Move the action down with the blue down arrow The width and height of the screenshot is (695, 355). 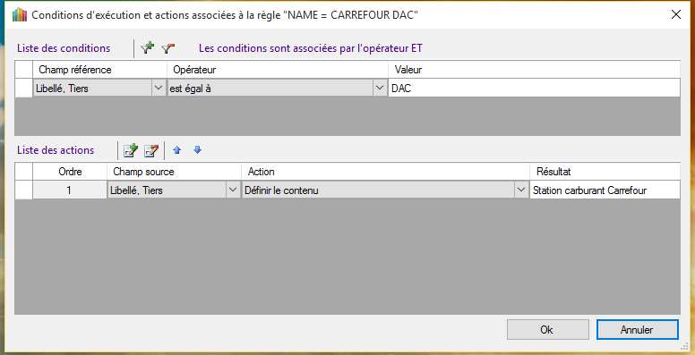(198, 150)
